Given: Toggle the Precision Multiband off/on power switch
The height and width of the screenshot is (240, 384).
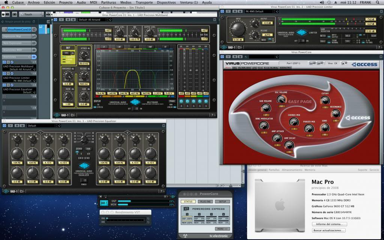Looking at the screenshot, I should [135, 108].
